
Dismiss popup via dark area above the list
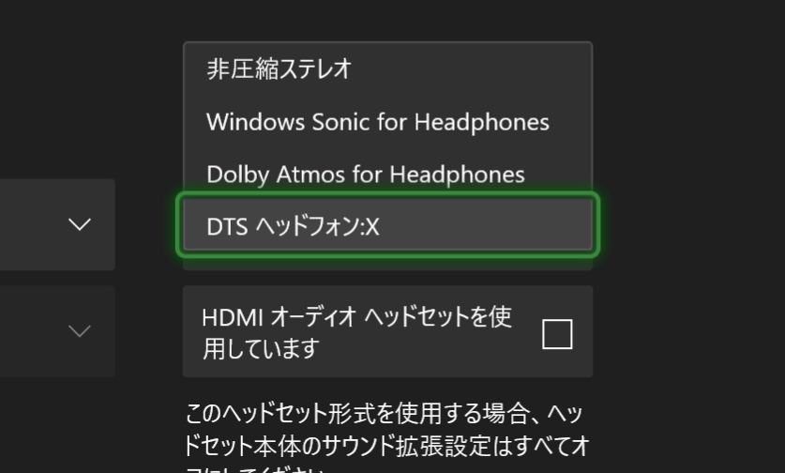tap(388, 20)
